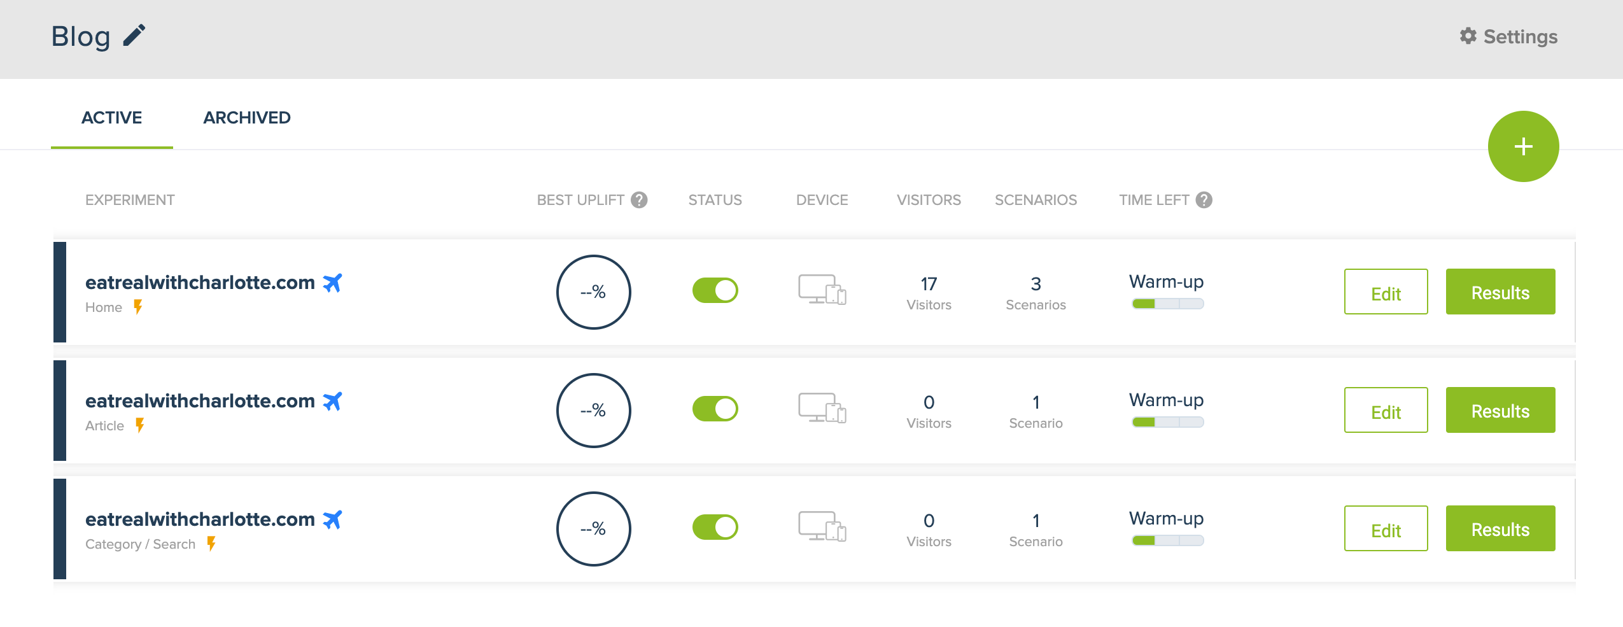Click the SCENARIOS column header
The height and width of the screenshot is (627, 1623).
[x=1036, y=200]
